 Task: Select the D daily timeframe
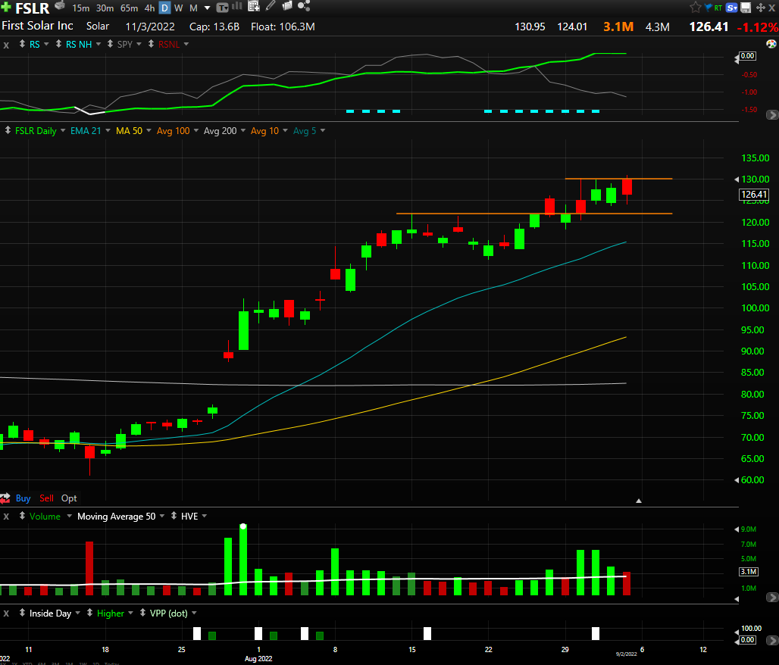pyautogui.click(x=164, y=8)
